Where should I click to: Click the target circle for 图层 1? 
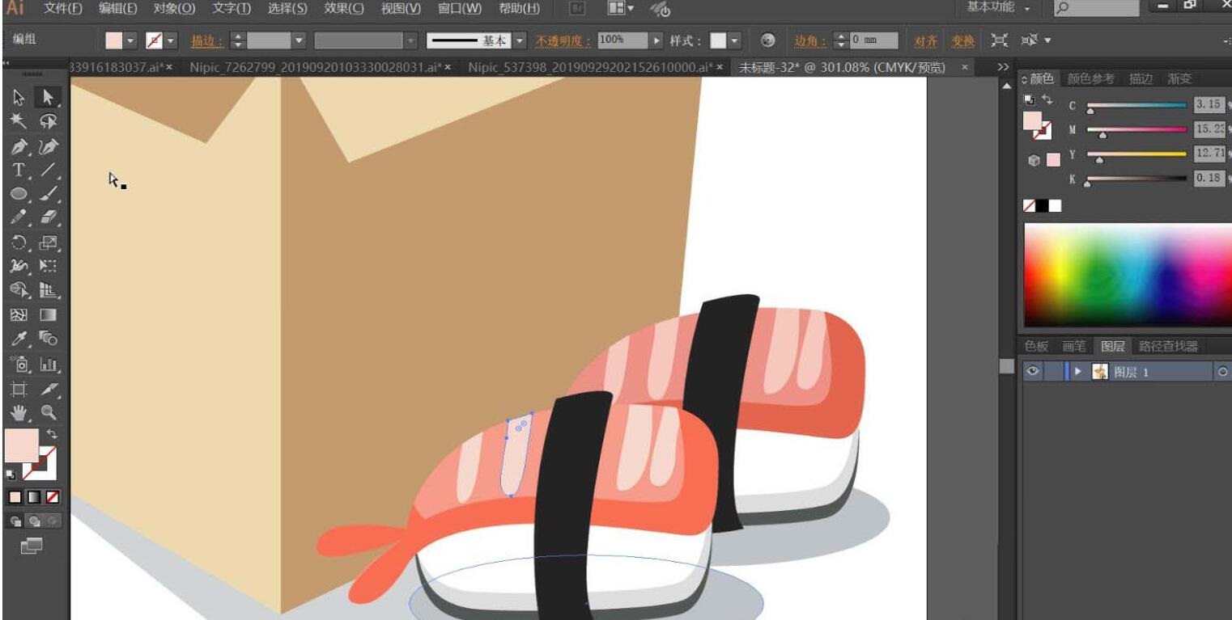tap(1222, 372)
